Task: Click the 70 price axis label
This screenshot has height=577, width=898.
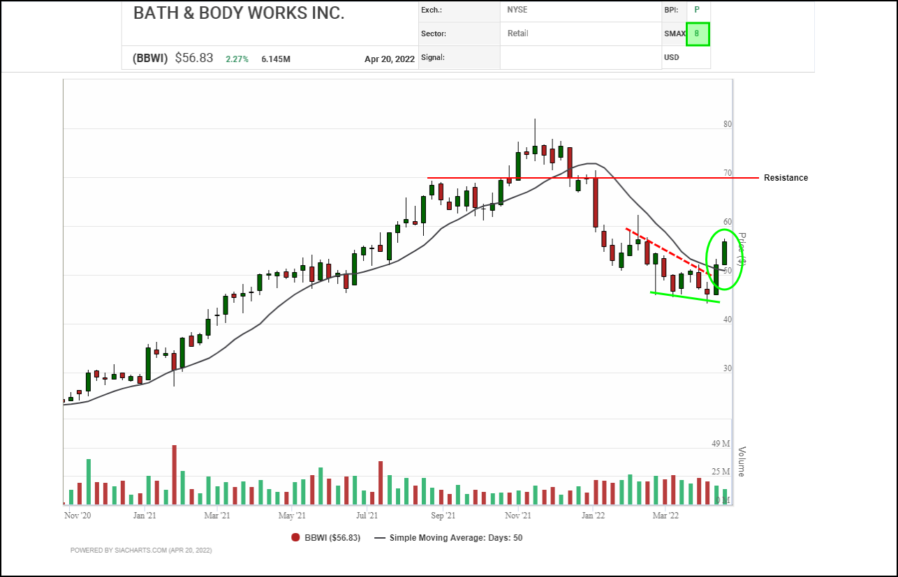Action: (x=728, y=174)
